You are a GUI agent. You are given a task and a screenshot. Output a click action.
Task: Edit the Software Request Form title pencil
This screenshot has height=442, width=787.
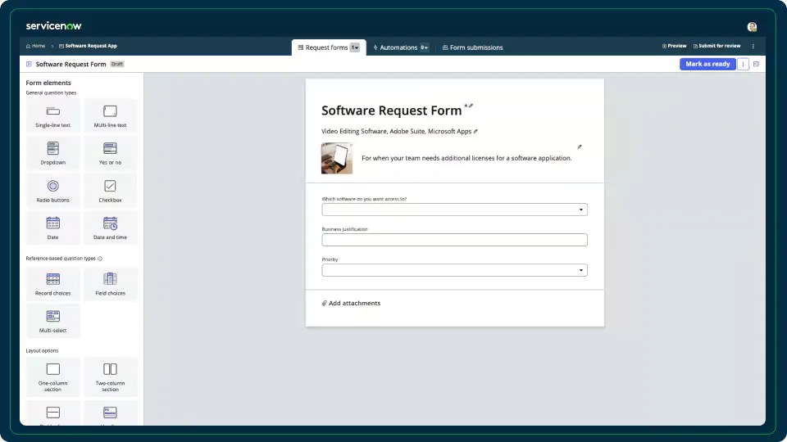pos(471,106)
